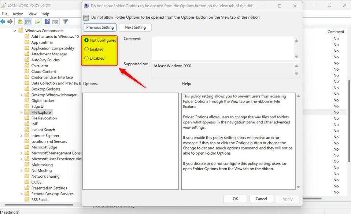Click the Next Setting button
The width and height of the screenshot is (351, 214).
point(135,27)
